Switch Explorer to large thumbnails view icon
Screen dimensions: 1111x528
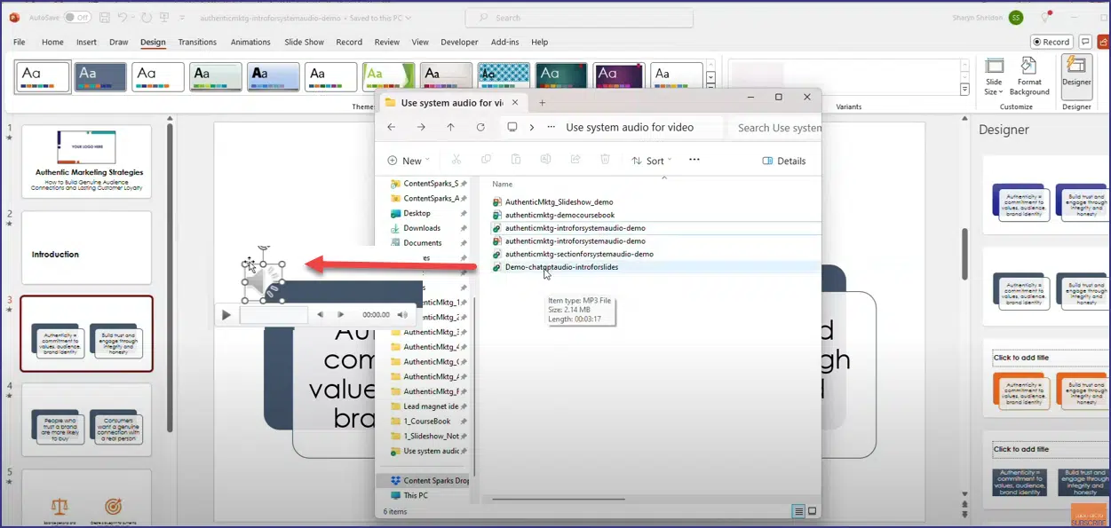(812, 511)
